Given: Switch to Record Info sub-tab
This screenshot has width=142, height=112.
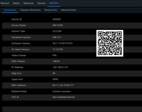Looking at the screenshot, I should click(51, 10).
